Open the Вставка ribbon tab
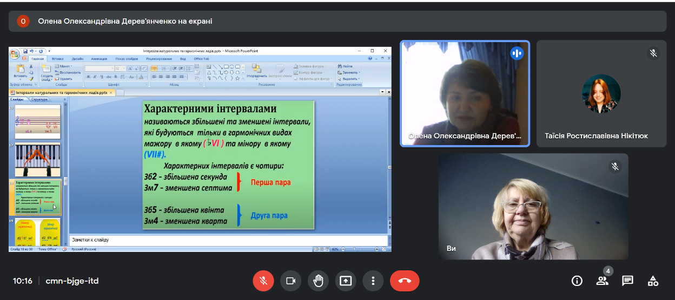The image size is (675, 300). pos(58,59)
